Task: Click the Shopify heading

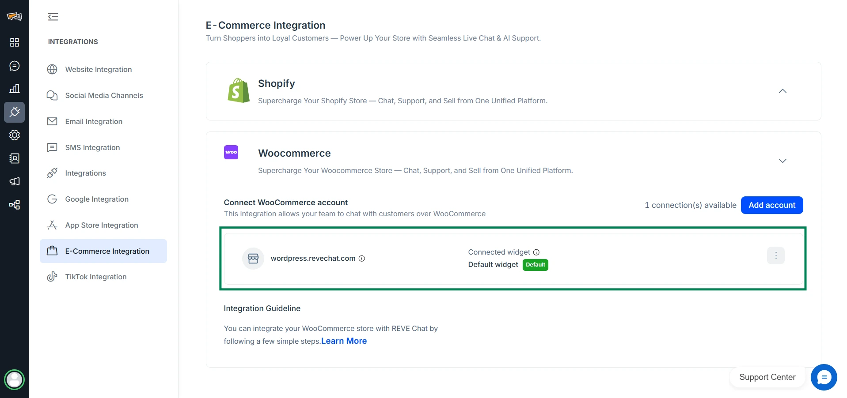Action: pos(277,83)
